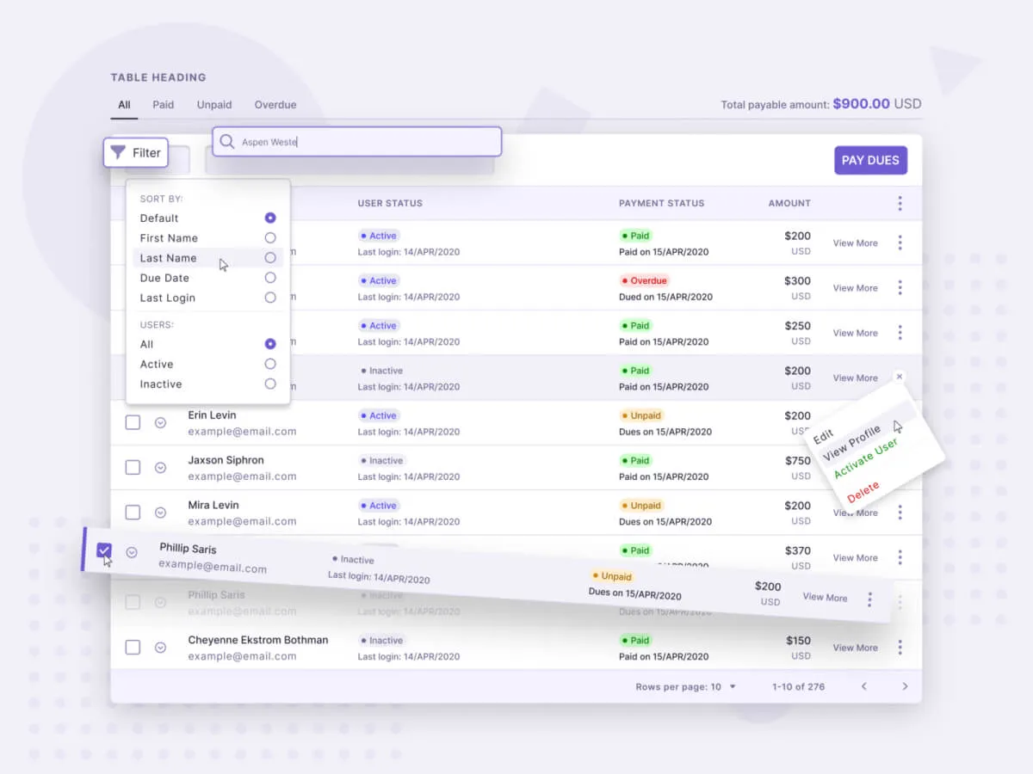Expand Erin Levin's row details chevron
The width and height of the screenshot is (1033, 774).
tap(160, 422)
